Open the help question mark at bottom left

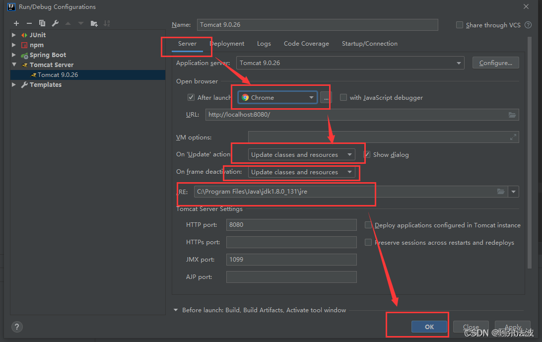pos(16,327)
